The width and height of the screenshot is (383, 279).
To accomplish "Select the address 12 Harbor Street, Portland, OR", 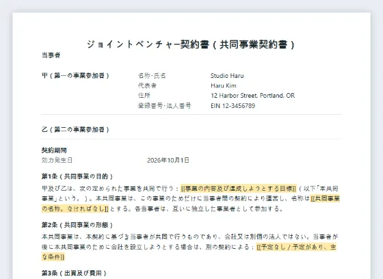I will [x=253, y=95].
